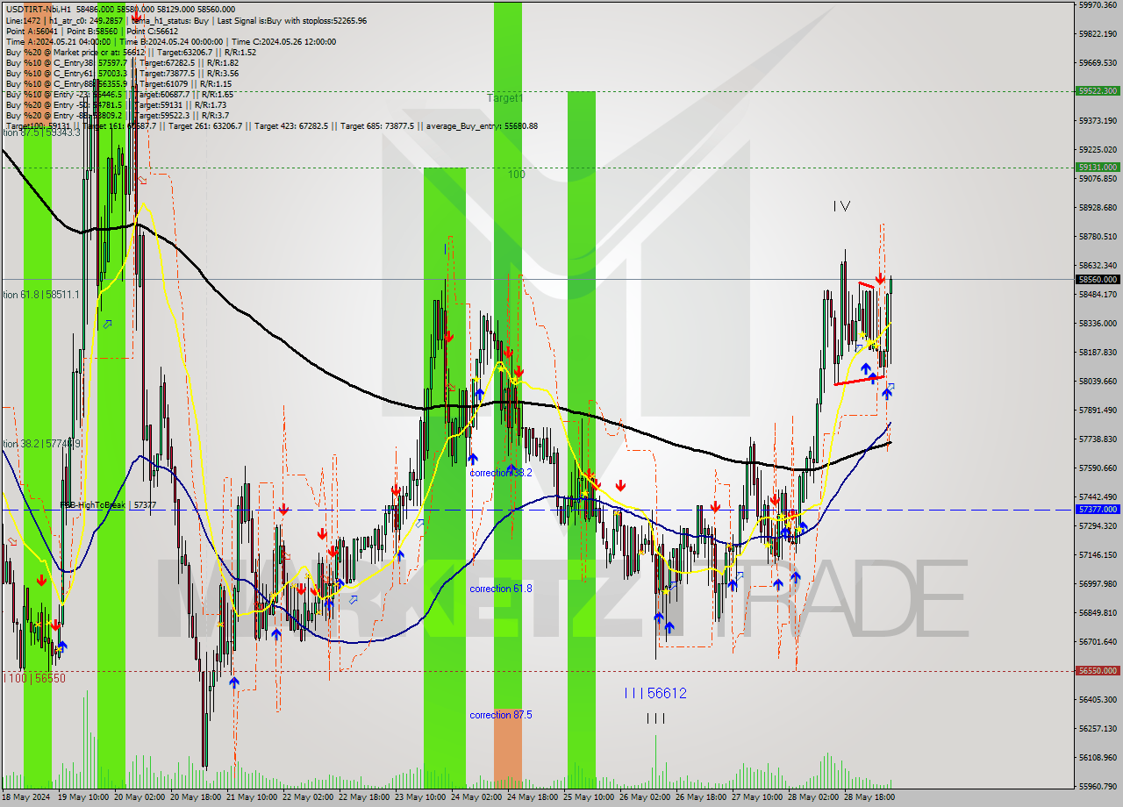Select the 'I V' wave label
This screenshot has height=807, width=1123.
[841, 206]
